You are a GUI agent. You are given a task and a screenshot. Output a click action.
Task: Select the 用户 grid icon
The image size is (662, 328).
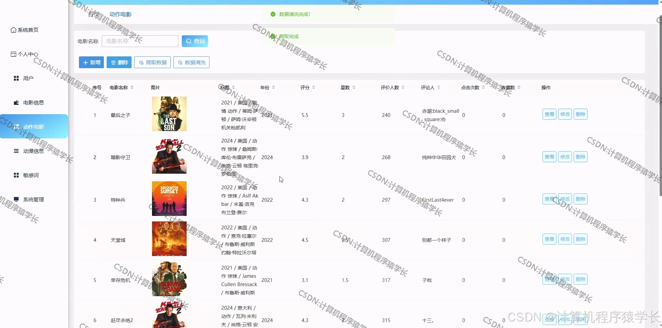[16, 79]
